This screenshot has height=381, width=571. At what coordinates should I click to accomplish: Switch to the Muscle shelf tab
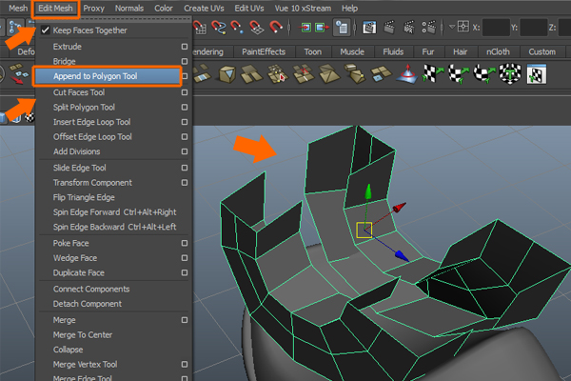(x=353, y=51)
